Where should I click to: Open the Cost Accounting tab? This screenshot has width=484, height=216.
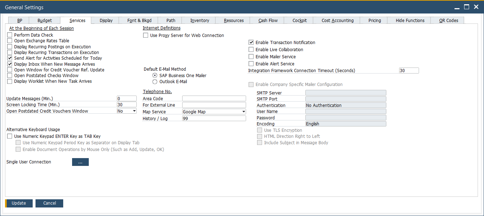tap(337, 21)
